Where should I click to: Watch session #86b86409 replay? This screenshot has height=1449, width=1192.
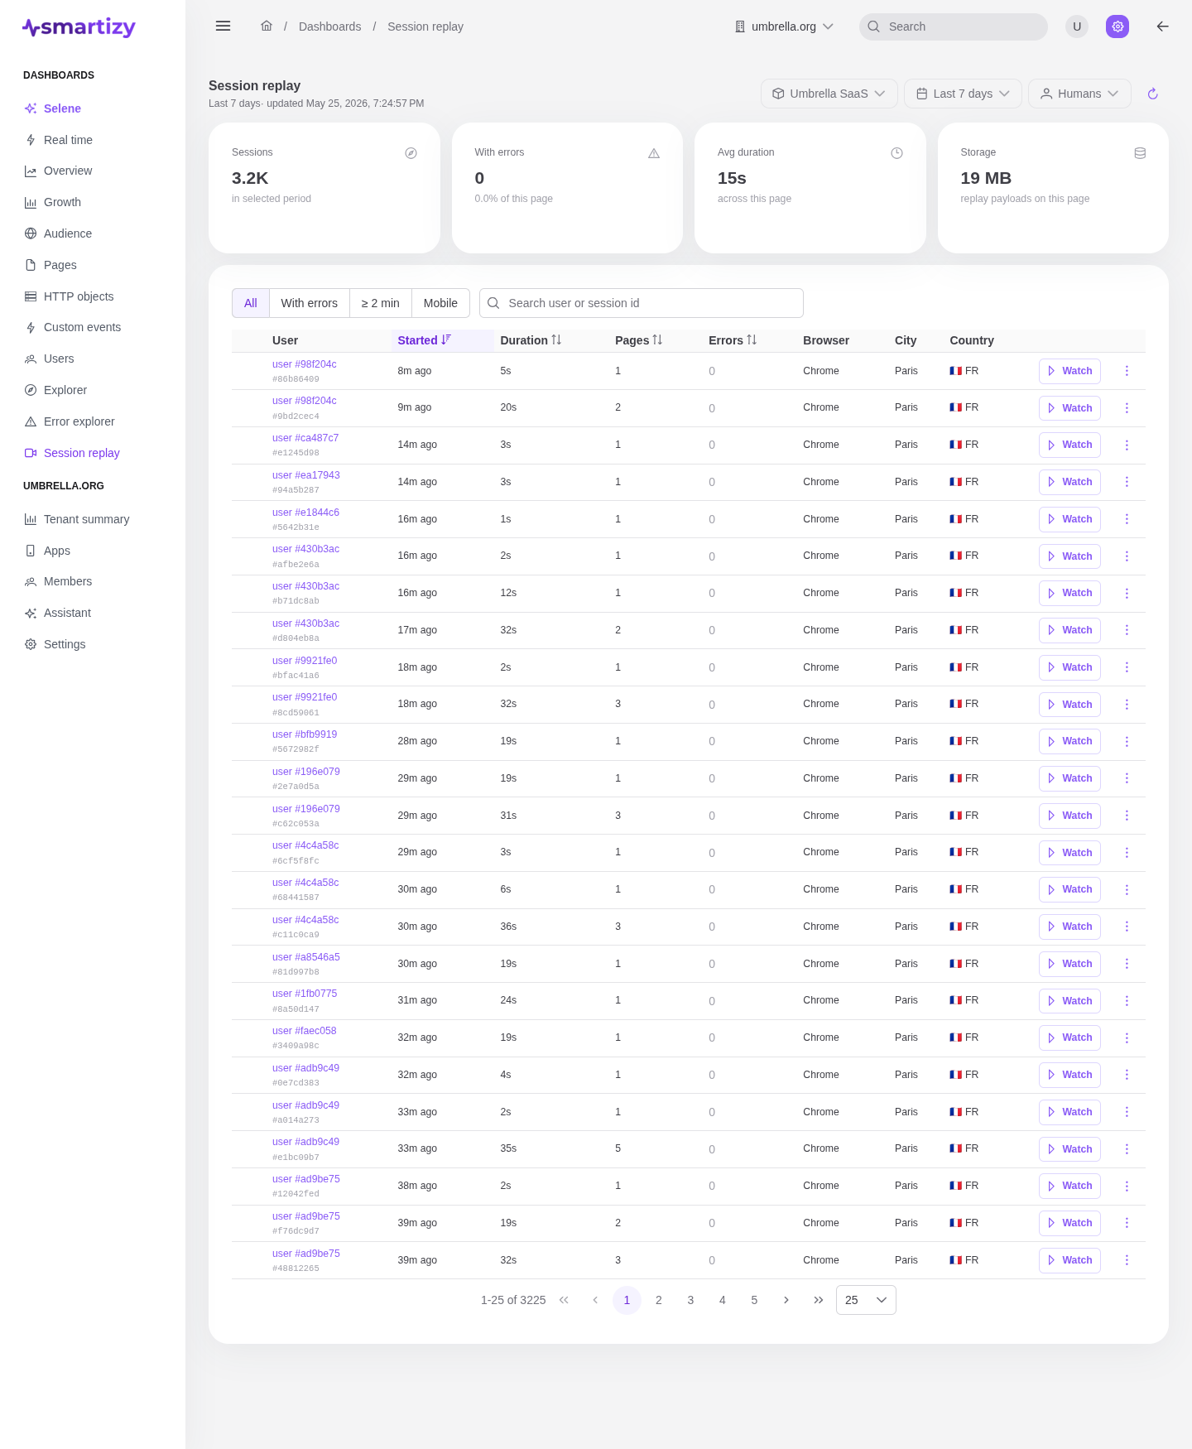point(1069,371)
